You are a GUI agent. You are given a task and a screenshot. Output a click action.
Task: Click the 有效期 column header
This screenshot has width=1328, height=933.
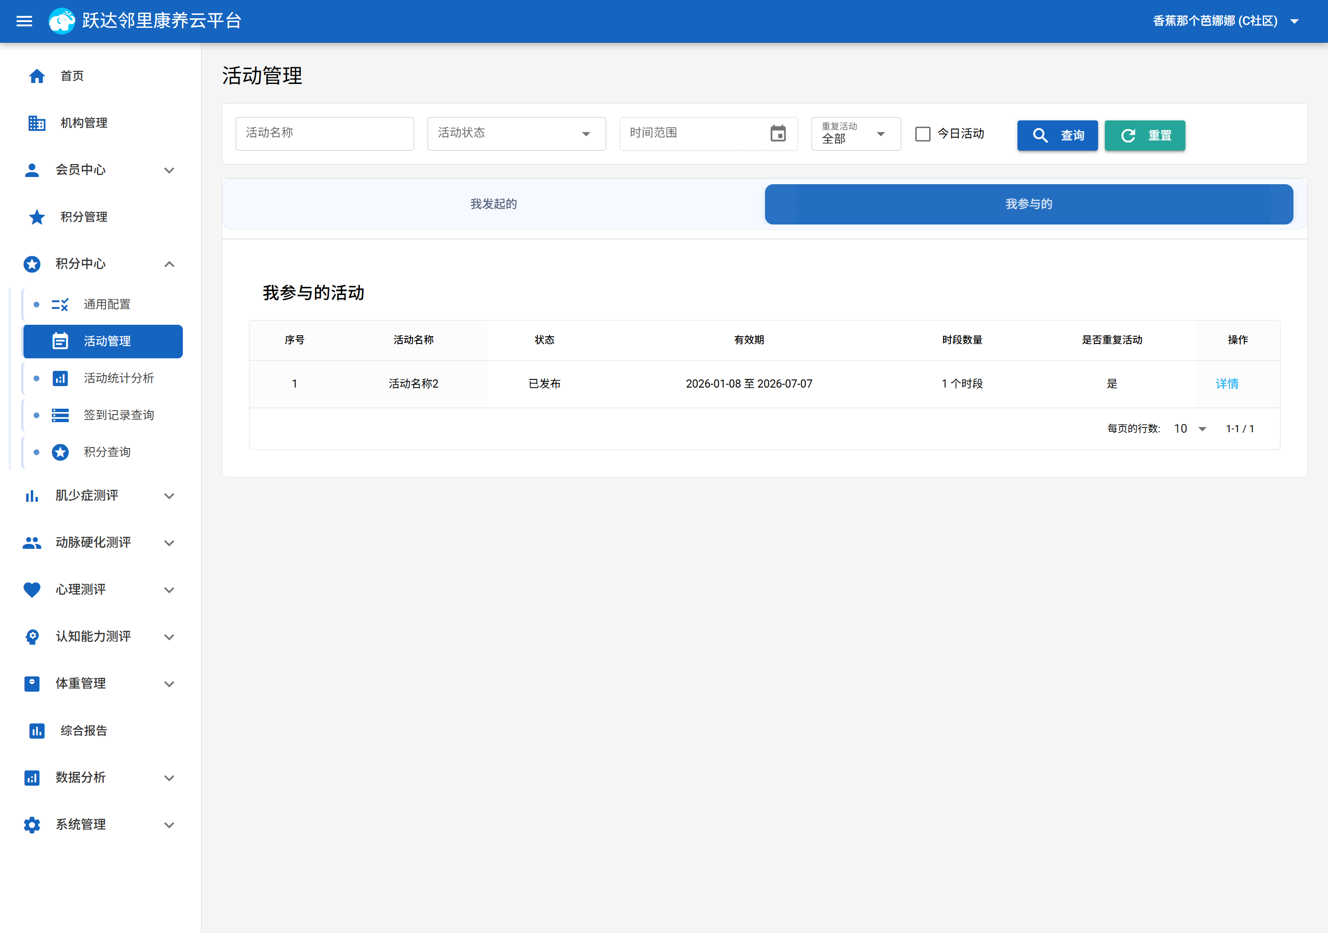pyautogui.click(x=749, y=340)
